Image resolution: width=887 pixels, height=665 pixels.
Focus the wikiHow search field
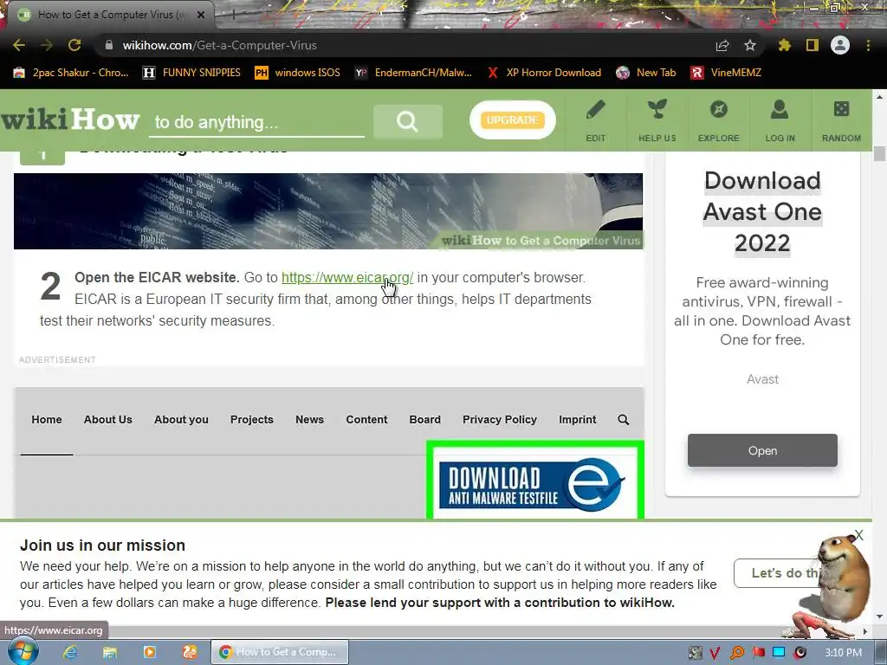[256, 122]
